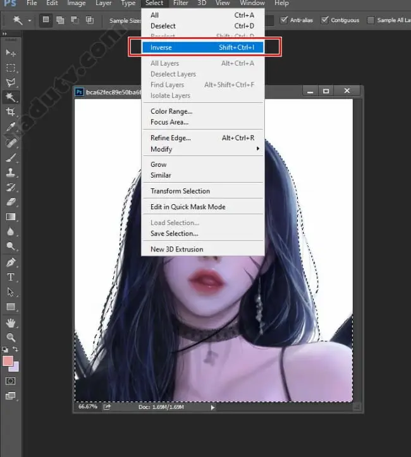Toggle the Anti-alias checkbox
The width and height of the screenshot is (411, 457).
284,20
